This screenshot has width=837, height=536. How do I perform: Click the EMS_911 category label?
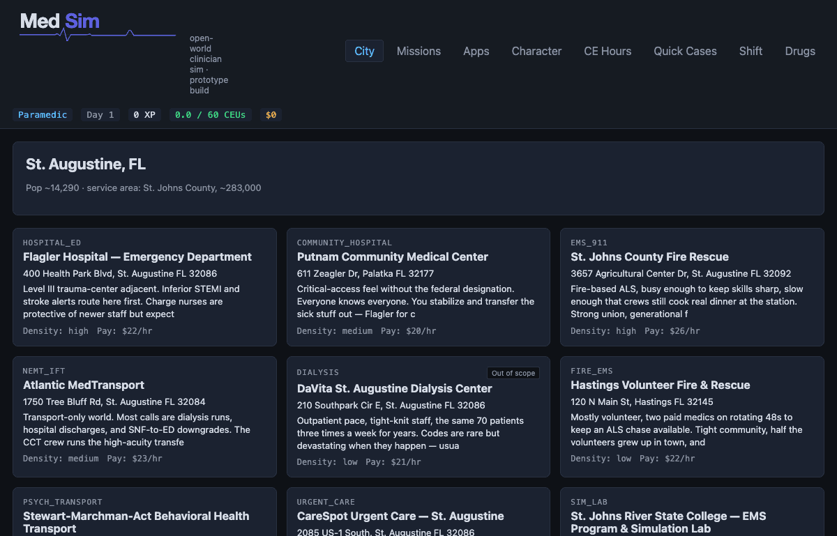point(589,243)
